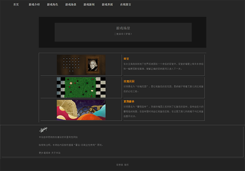This screenshot has width=245, height=171.
Task: Click the 密室 description paragraph
Action: 163,66
